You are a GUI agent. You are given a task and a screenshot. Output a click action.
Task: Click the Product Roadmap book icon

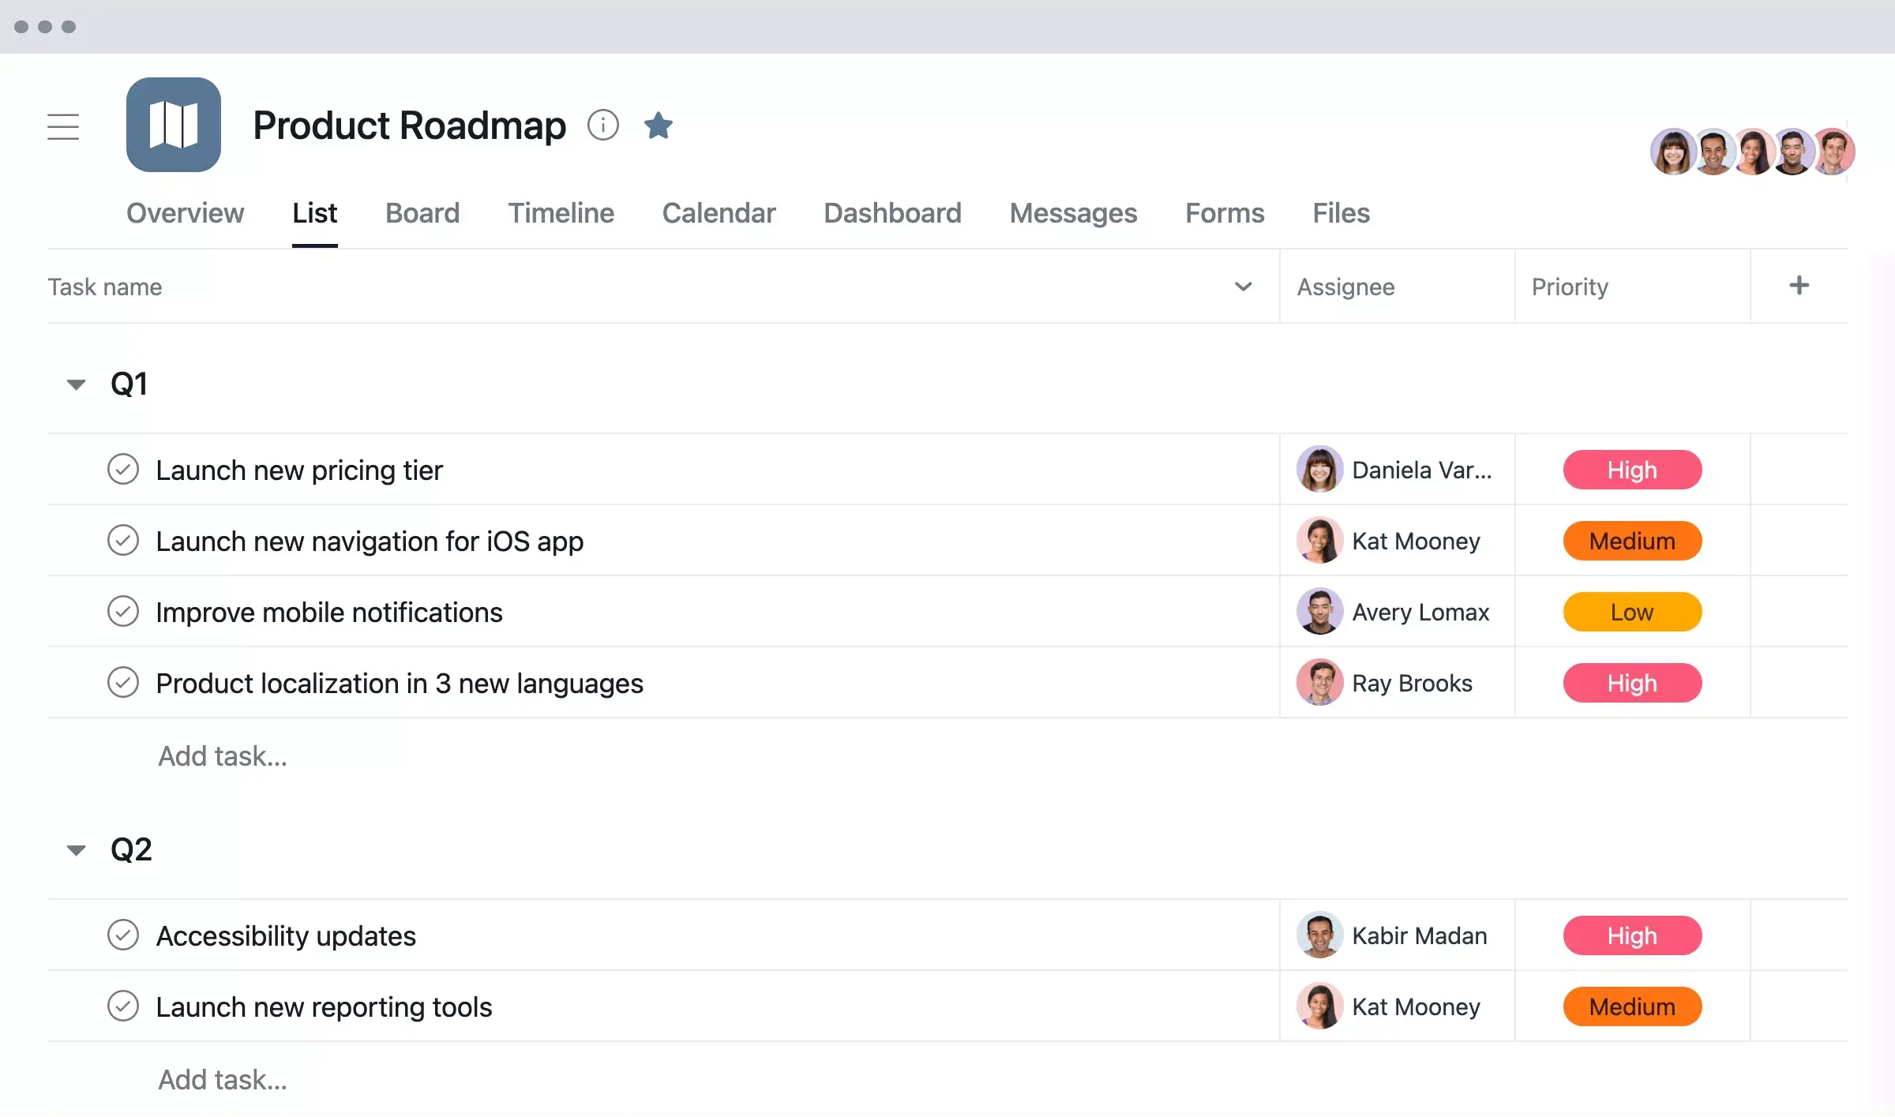(174, 124)
